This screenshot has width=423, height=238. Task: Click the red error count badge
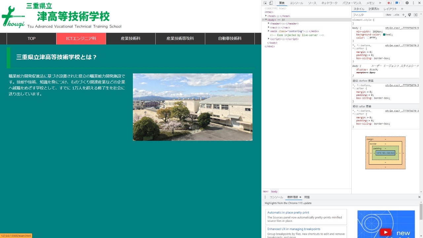(x=390, y=3)
